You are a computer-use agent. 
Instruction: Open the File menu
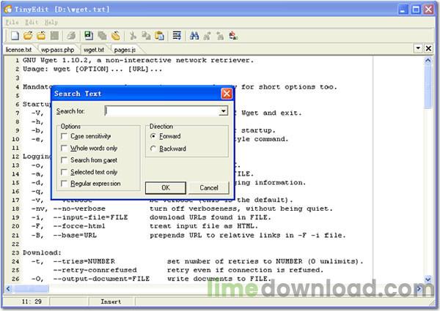point(12,23)
